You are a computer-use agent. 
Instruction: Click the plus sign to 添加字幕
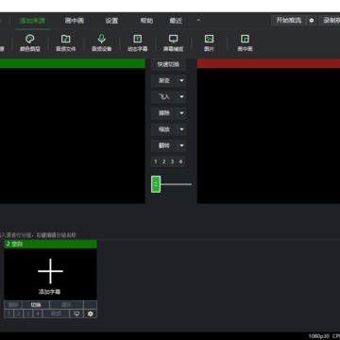50,271
